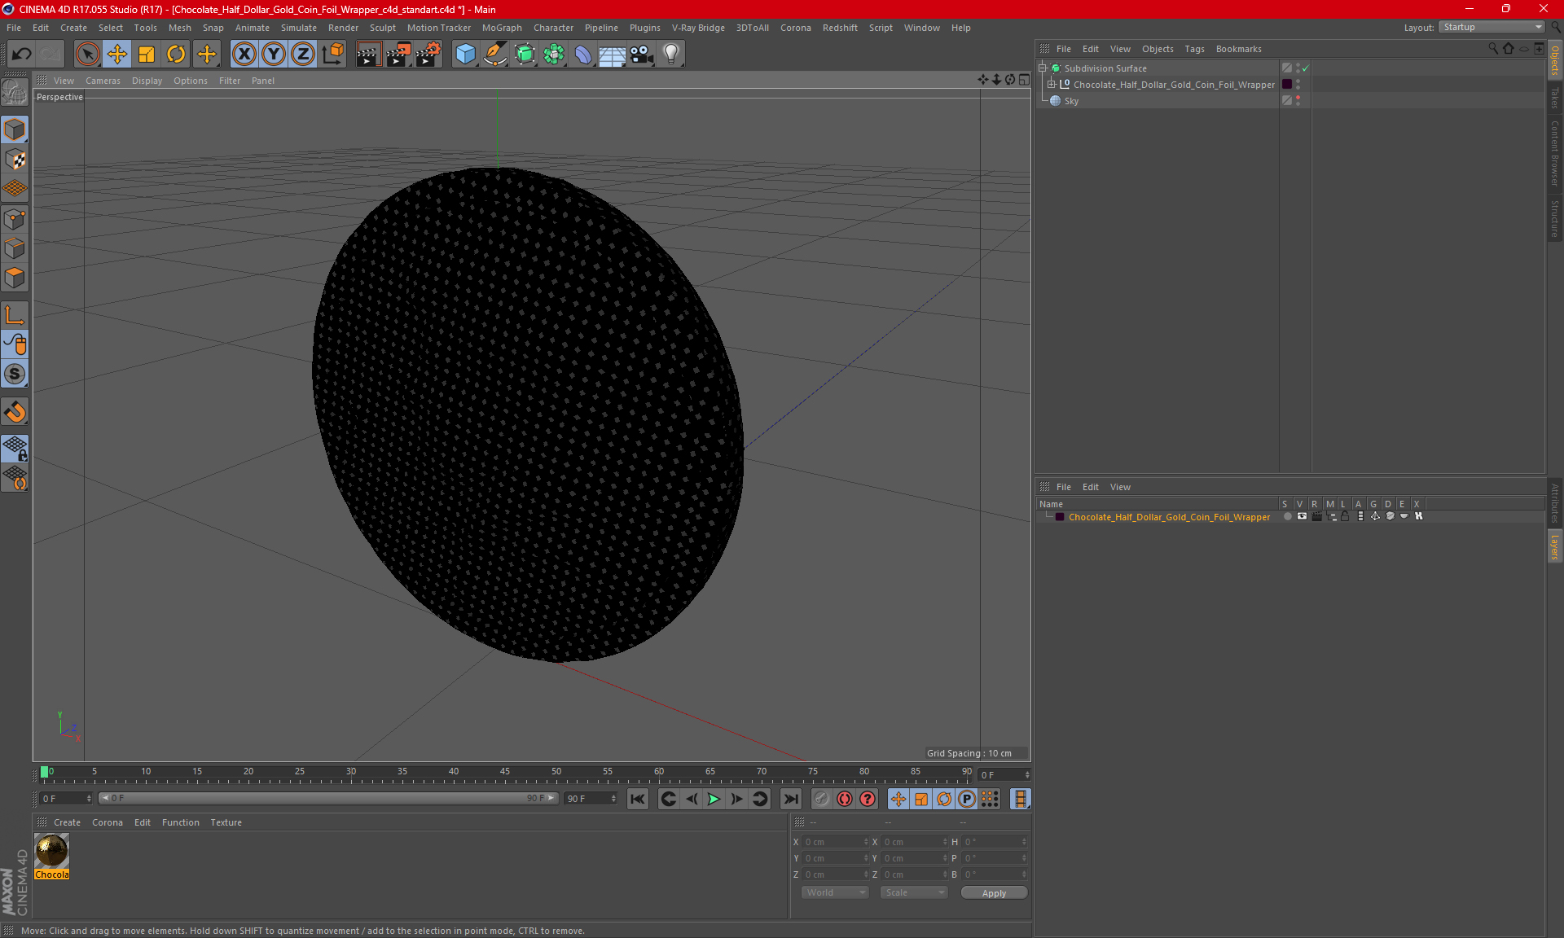Click the end frame 90 F field
This screenshot has height=938, width=1564.
coord(591,798)
